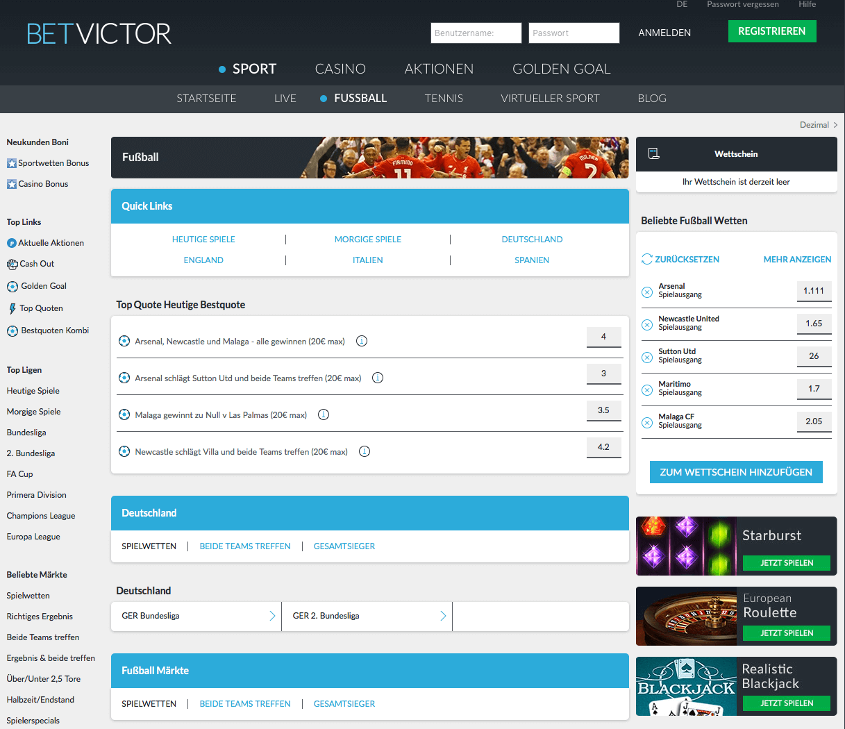
Task: Open the Spanien quick link
Action: click(x=532, y=260)
